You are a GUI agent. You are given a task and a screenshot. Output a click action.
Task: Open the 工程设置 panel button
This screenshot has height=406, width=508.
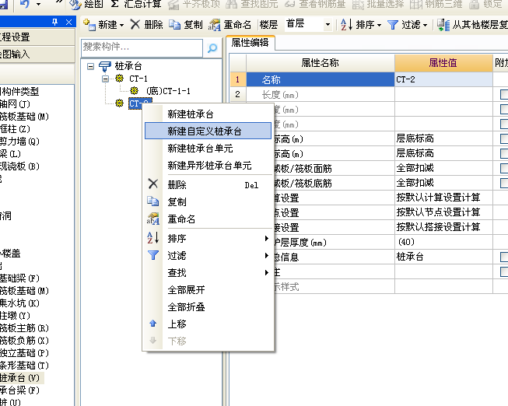pyautogui.click(x=37, y=37)
